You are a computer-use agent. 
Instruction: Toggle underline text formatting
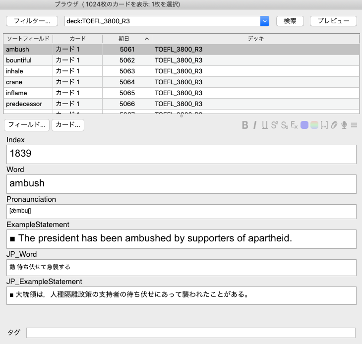(x=264, y=125)
